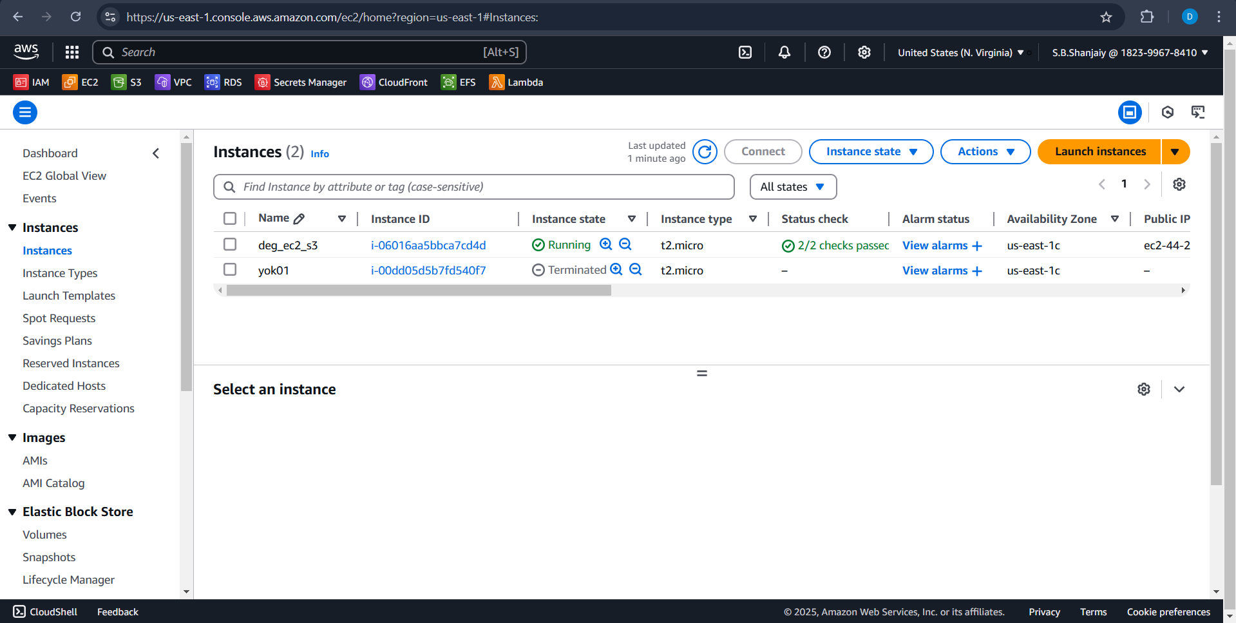1236x623 pixels.
Task: Open the All states filter dropdown
Action: click(793, 187)
